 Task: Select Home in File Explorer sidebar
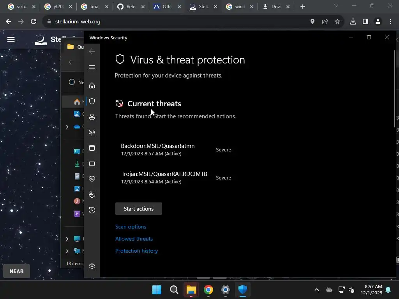74,102
